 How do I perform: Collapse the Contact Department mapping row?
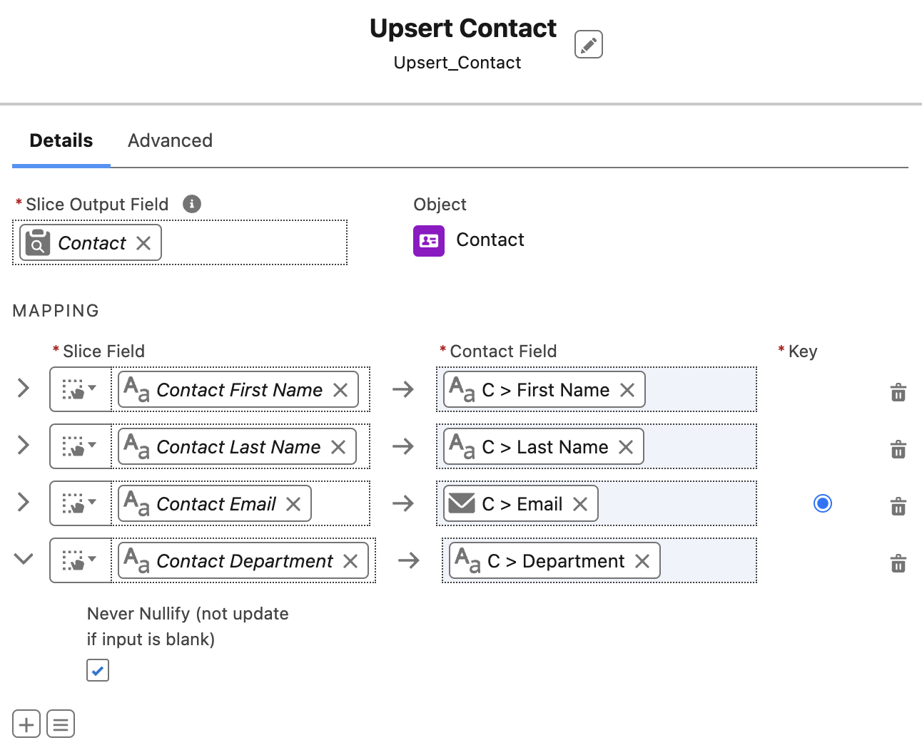point(24,559)
